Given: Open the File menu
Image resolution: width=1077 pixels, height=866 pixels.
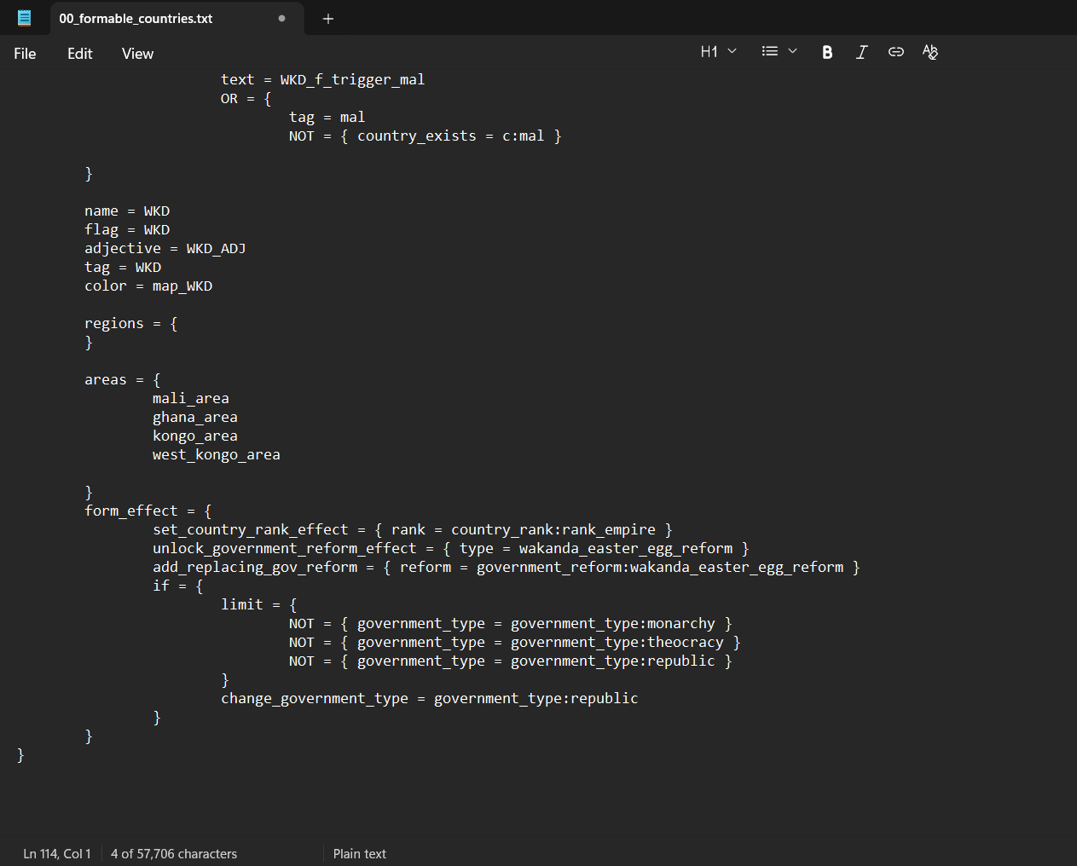Looking at the screenshot, I should [x=25, y=54].
